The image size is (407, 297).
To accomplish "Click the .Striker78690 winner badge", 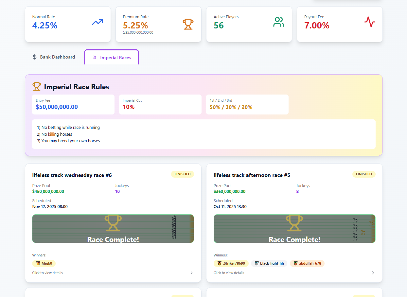I will point(231,263).
